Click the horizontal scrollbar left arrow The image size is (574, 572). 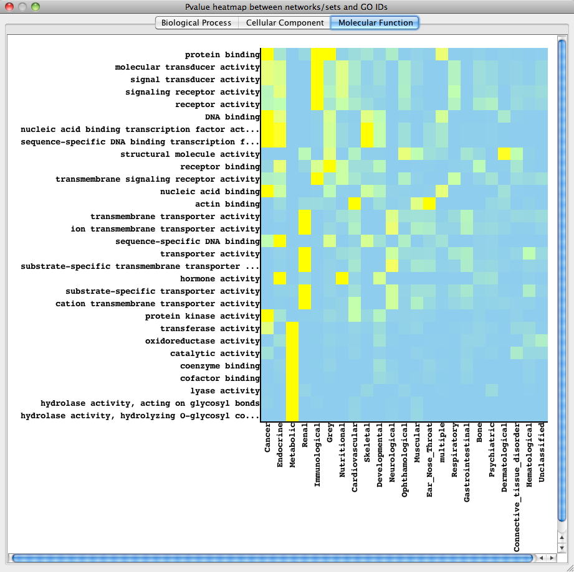pyautogui.click(x=542, y=558)
